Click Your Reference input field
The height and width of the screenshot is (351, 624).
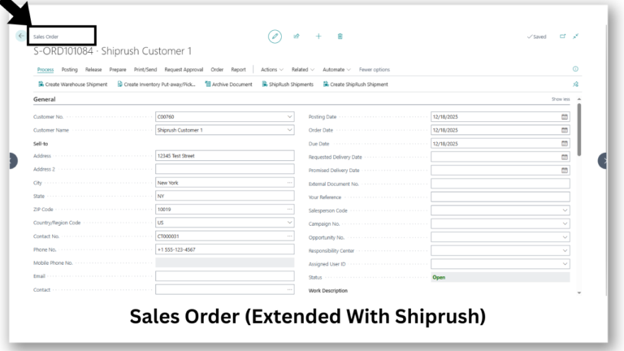pos(500,197)
